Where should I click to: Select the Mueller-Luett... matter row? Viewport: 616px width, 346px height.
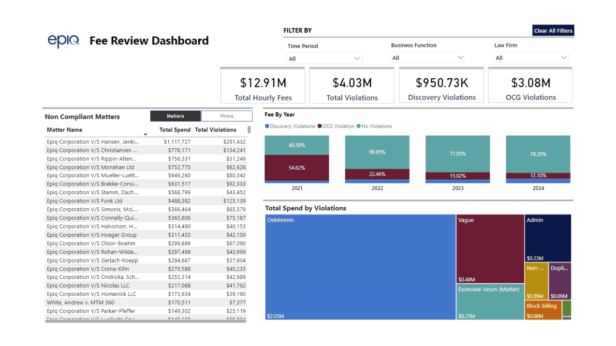[146, 175]
